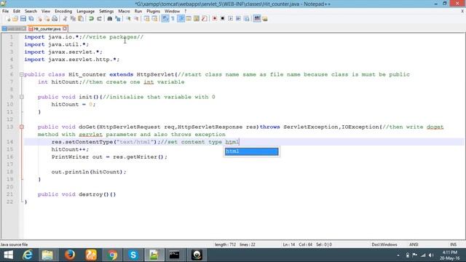
Task: Click the Copy toolbar icon
Action: tap(73, 19)
